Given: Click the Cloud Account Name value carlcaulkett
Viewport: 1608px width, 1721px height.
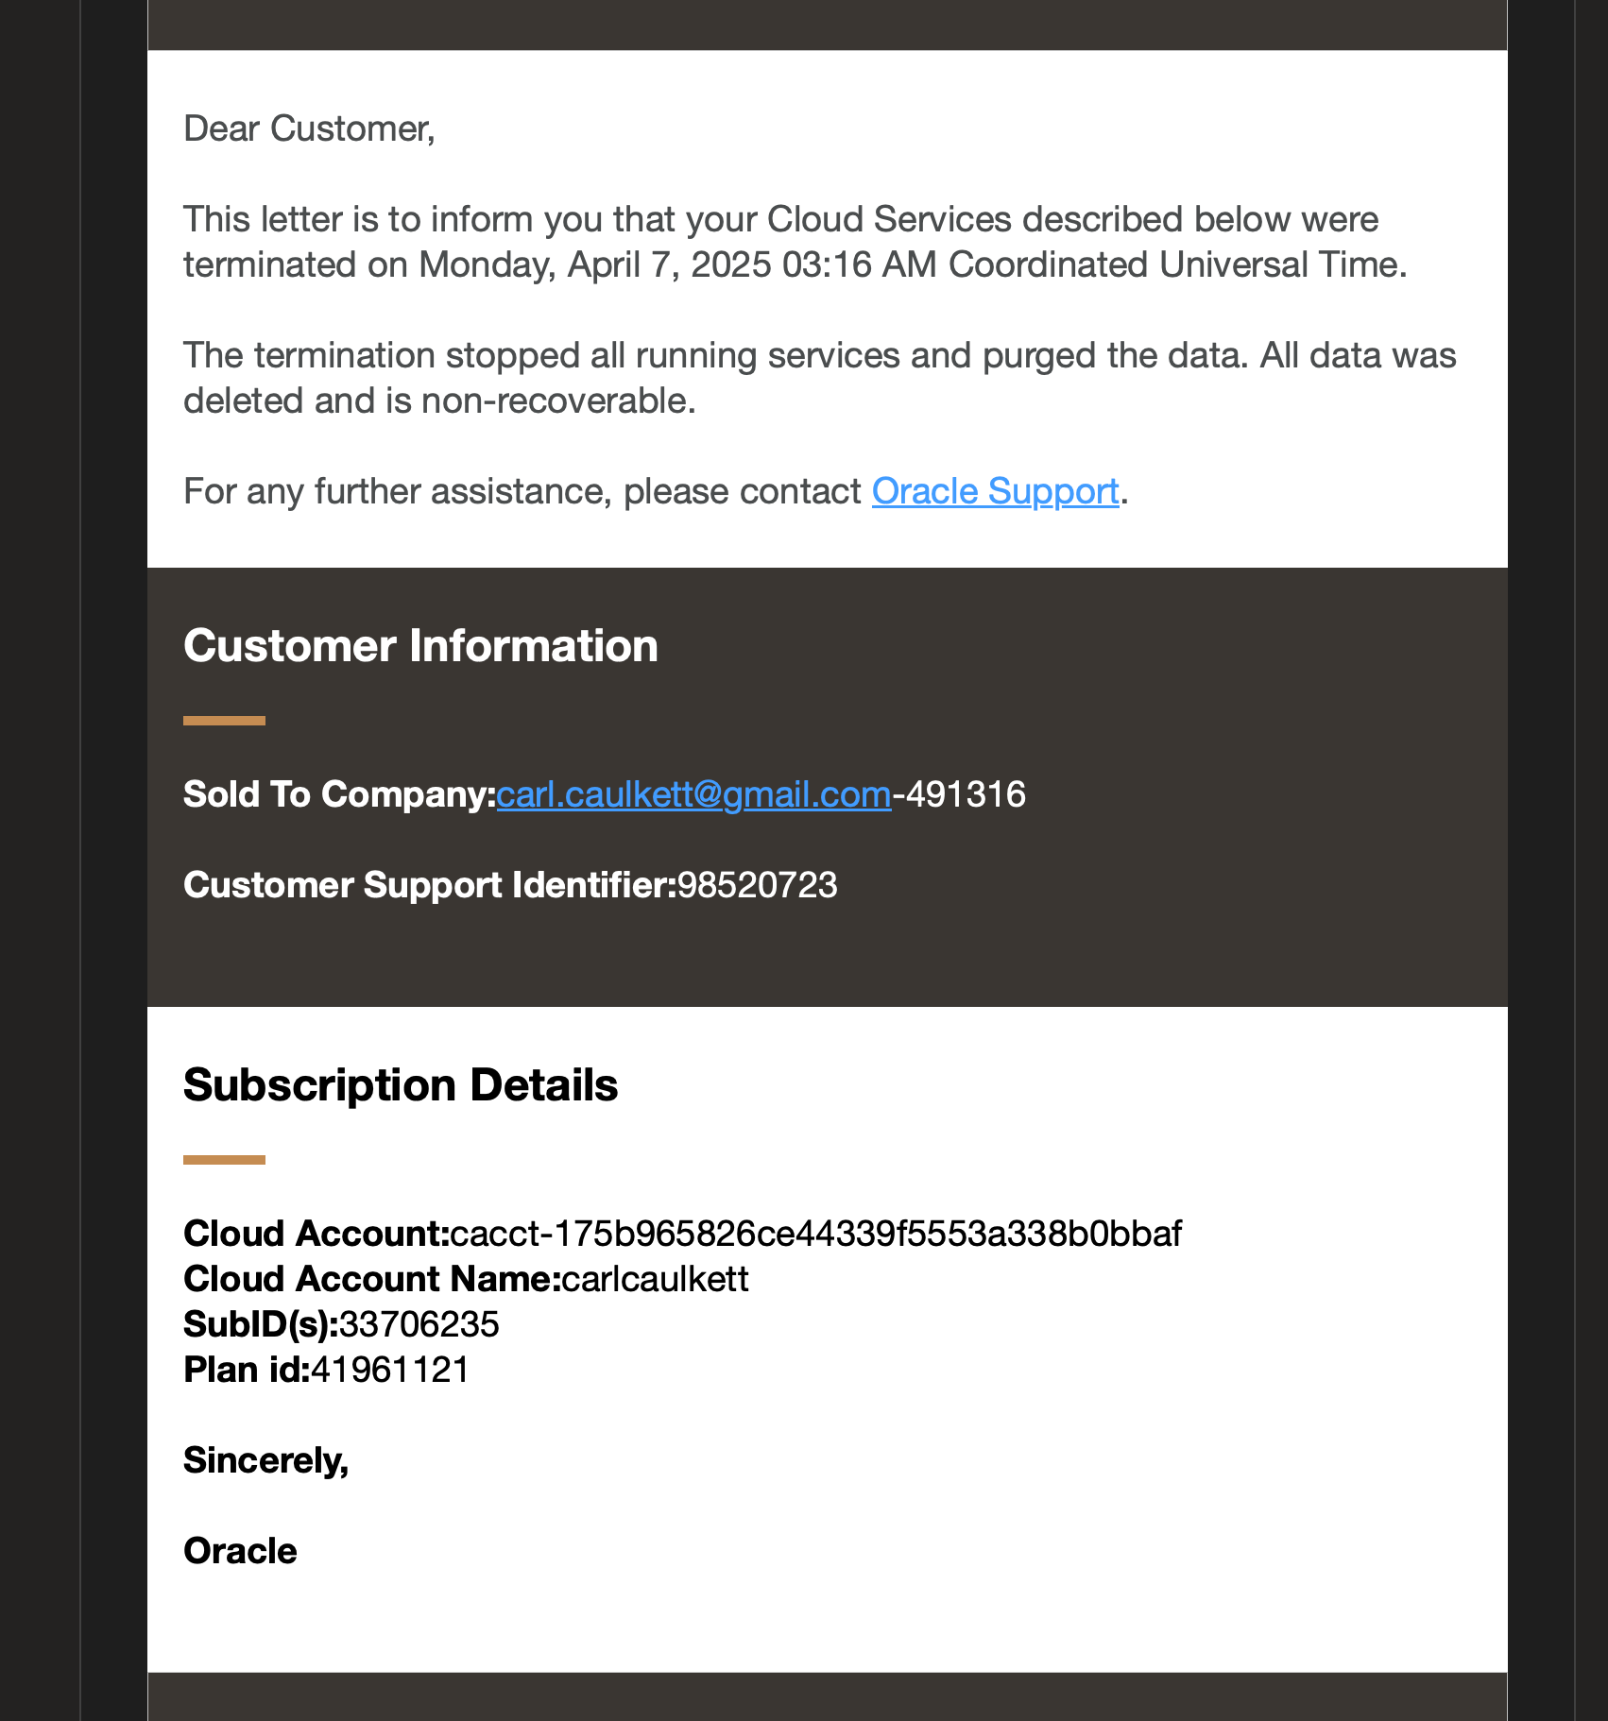Looking at the screenshot, I should coord(655,1279).
